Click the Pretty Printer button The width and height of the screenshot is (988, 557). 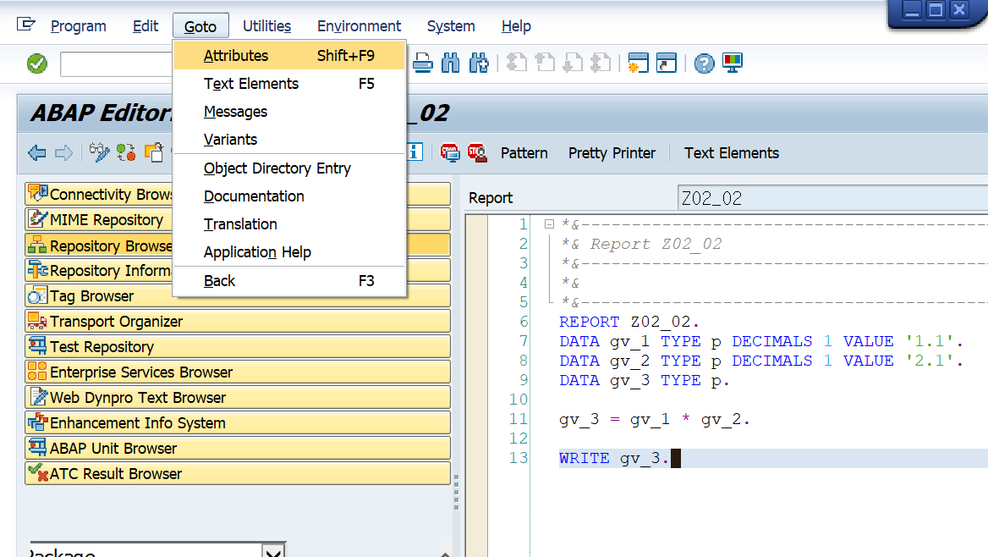click(612, 153)
